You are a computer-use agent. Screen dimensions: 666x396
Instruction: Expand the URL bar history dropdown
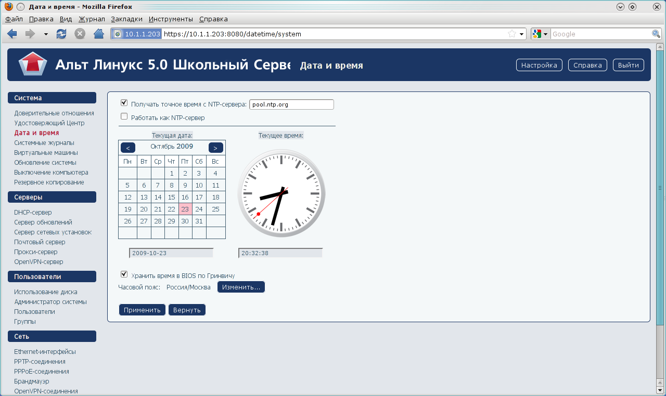click(522, 34)
